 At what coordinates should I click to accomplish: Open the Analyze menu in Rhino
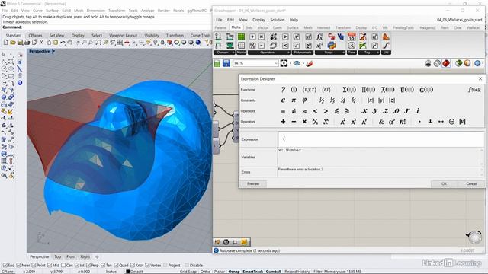pos(147,11)
